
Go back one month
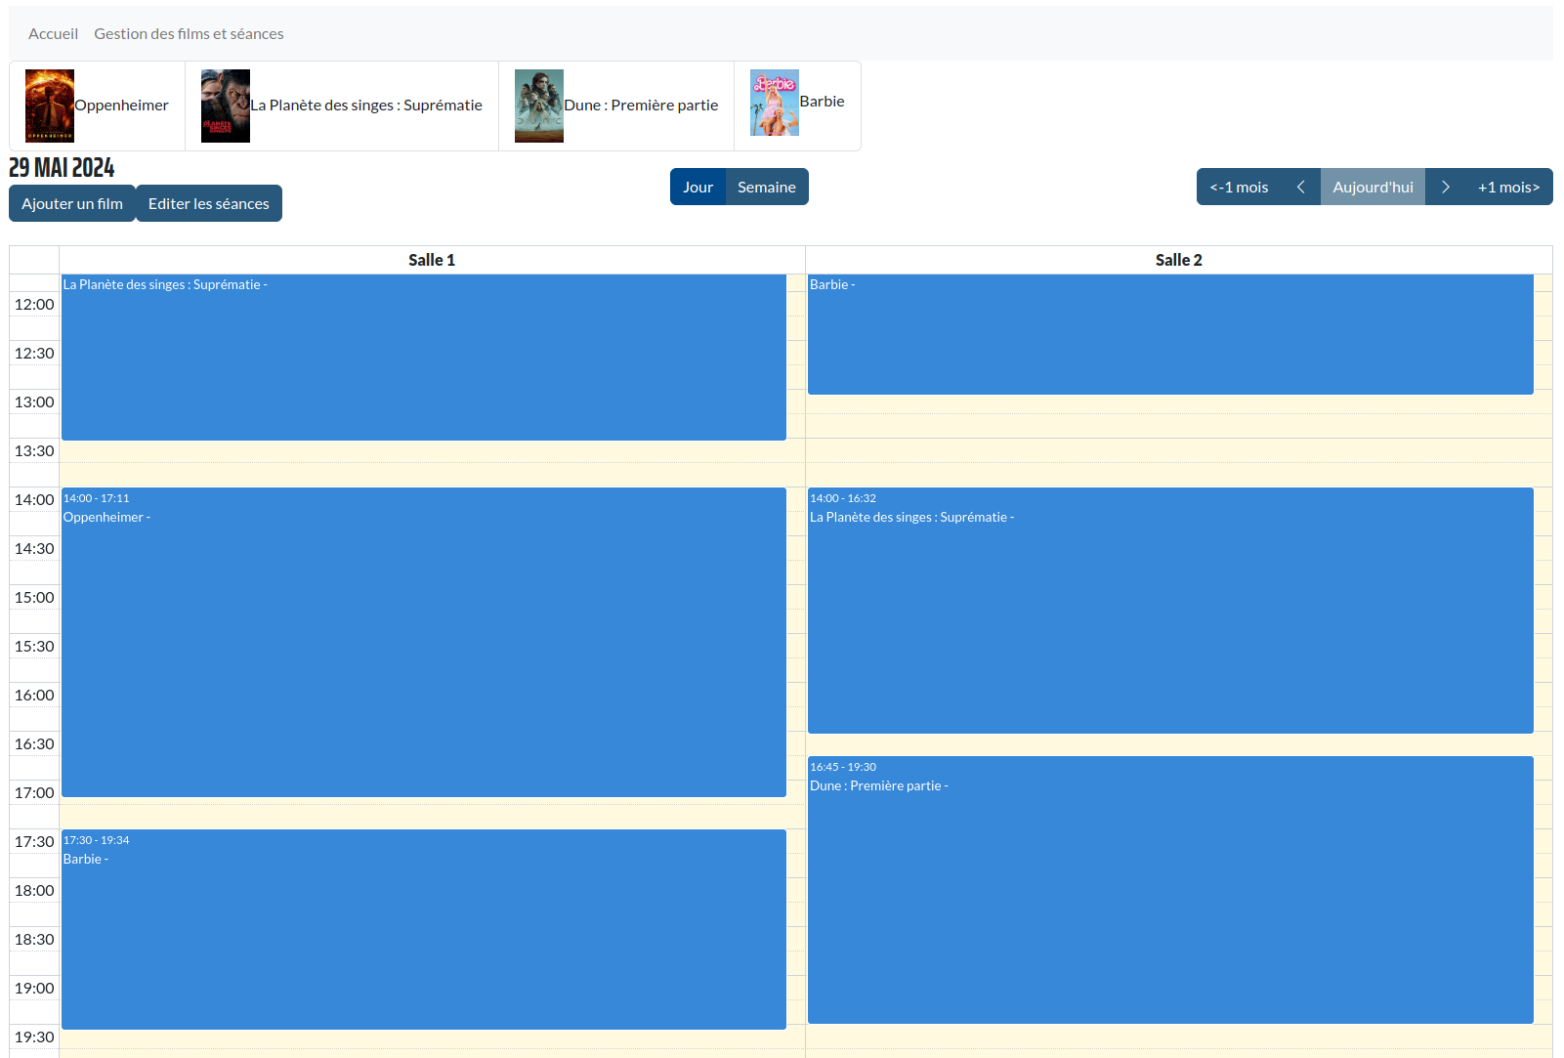click(x=1239, y=187)
